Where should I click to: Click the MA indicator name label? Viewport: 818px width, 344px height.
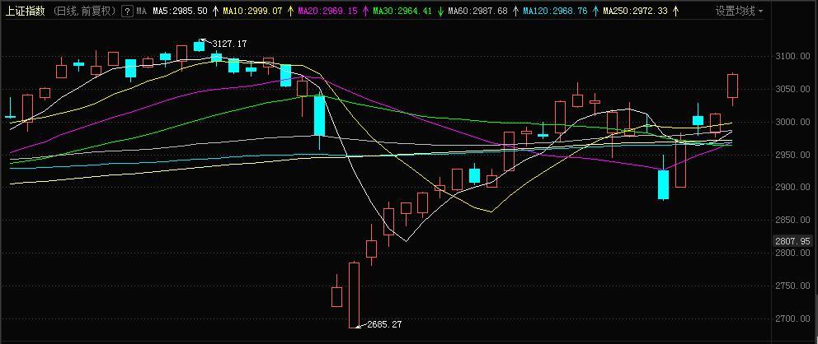coord(141,11)
